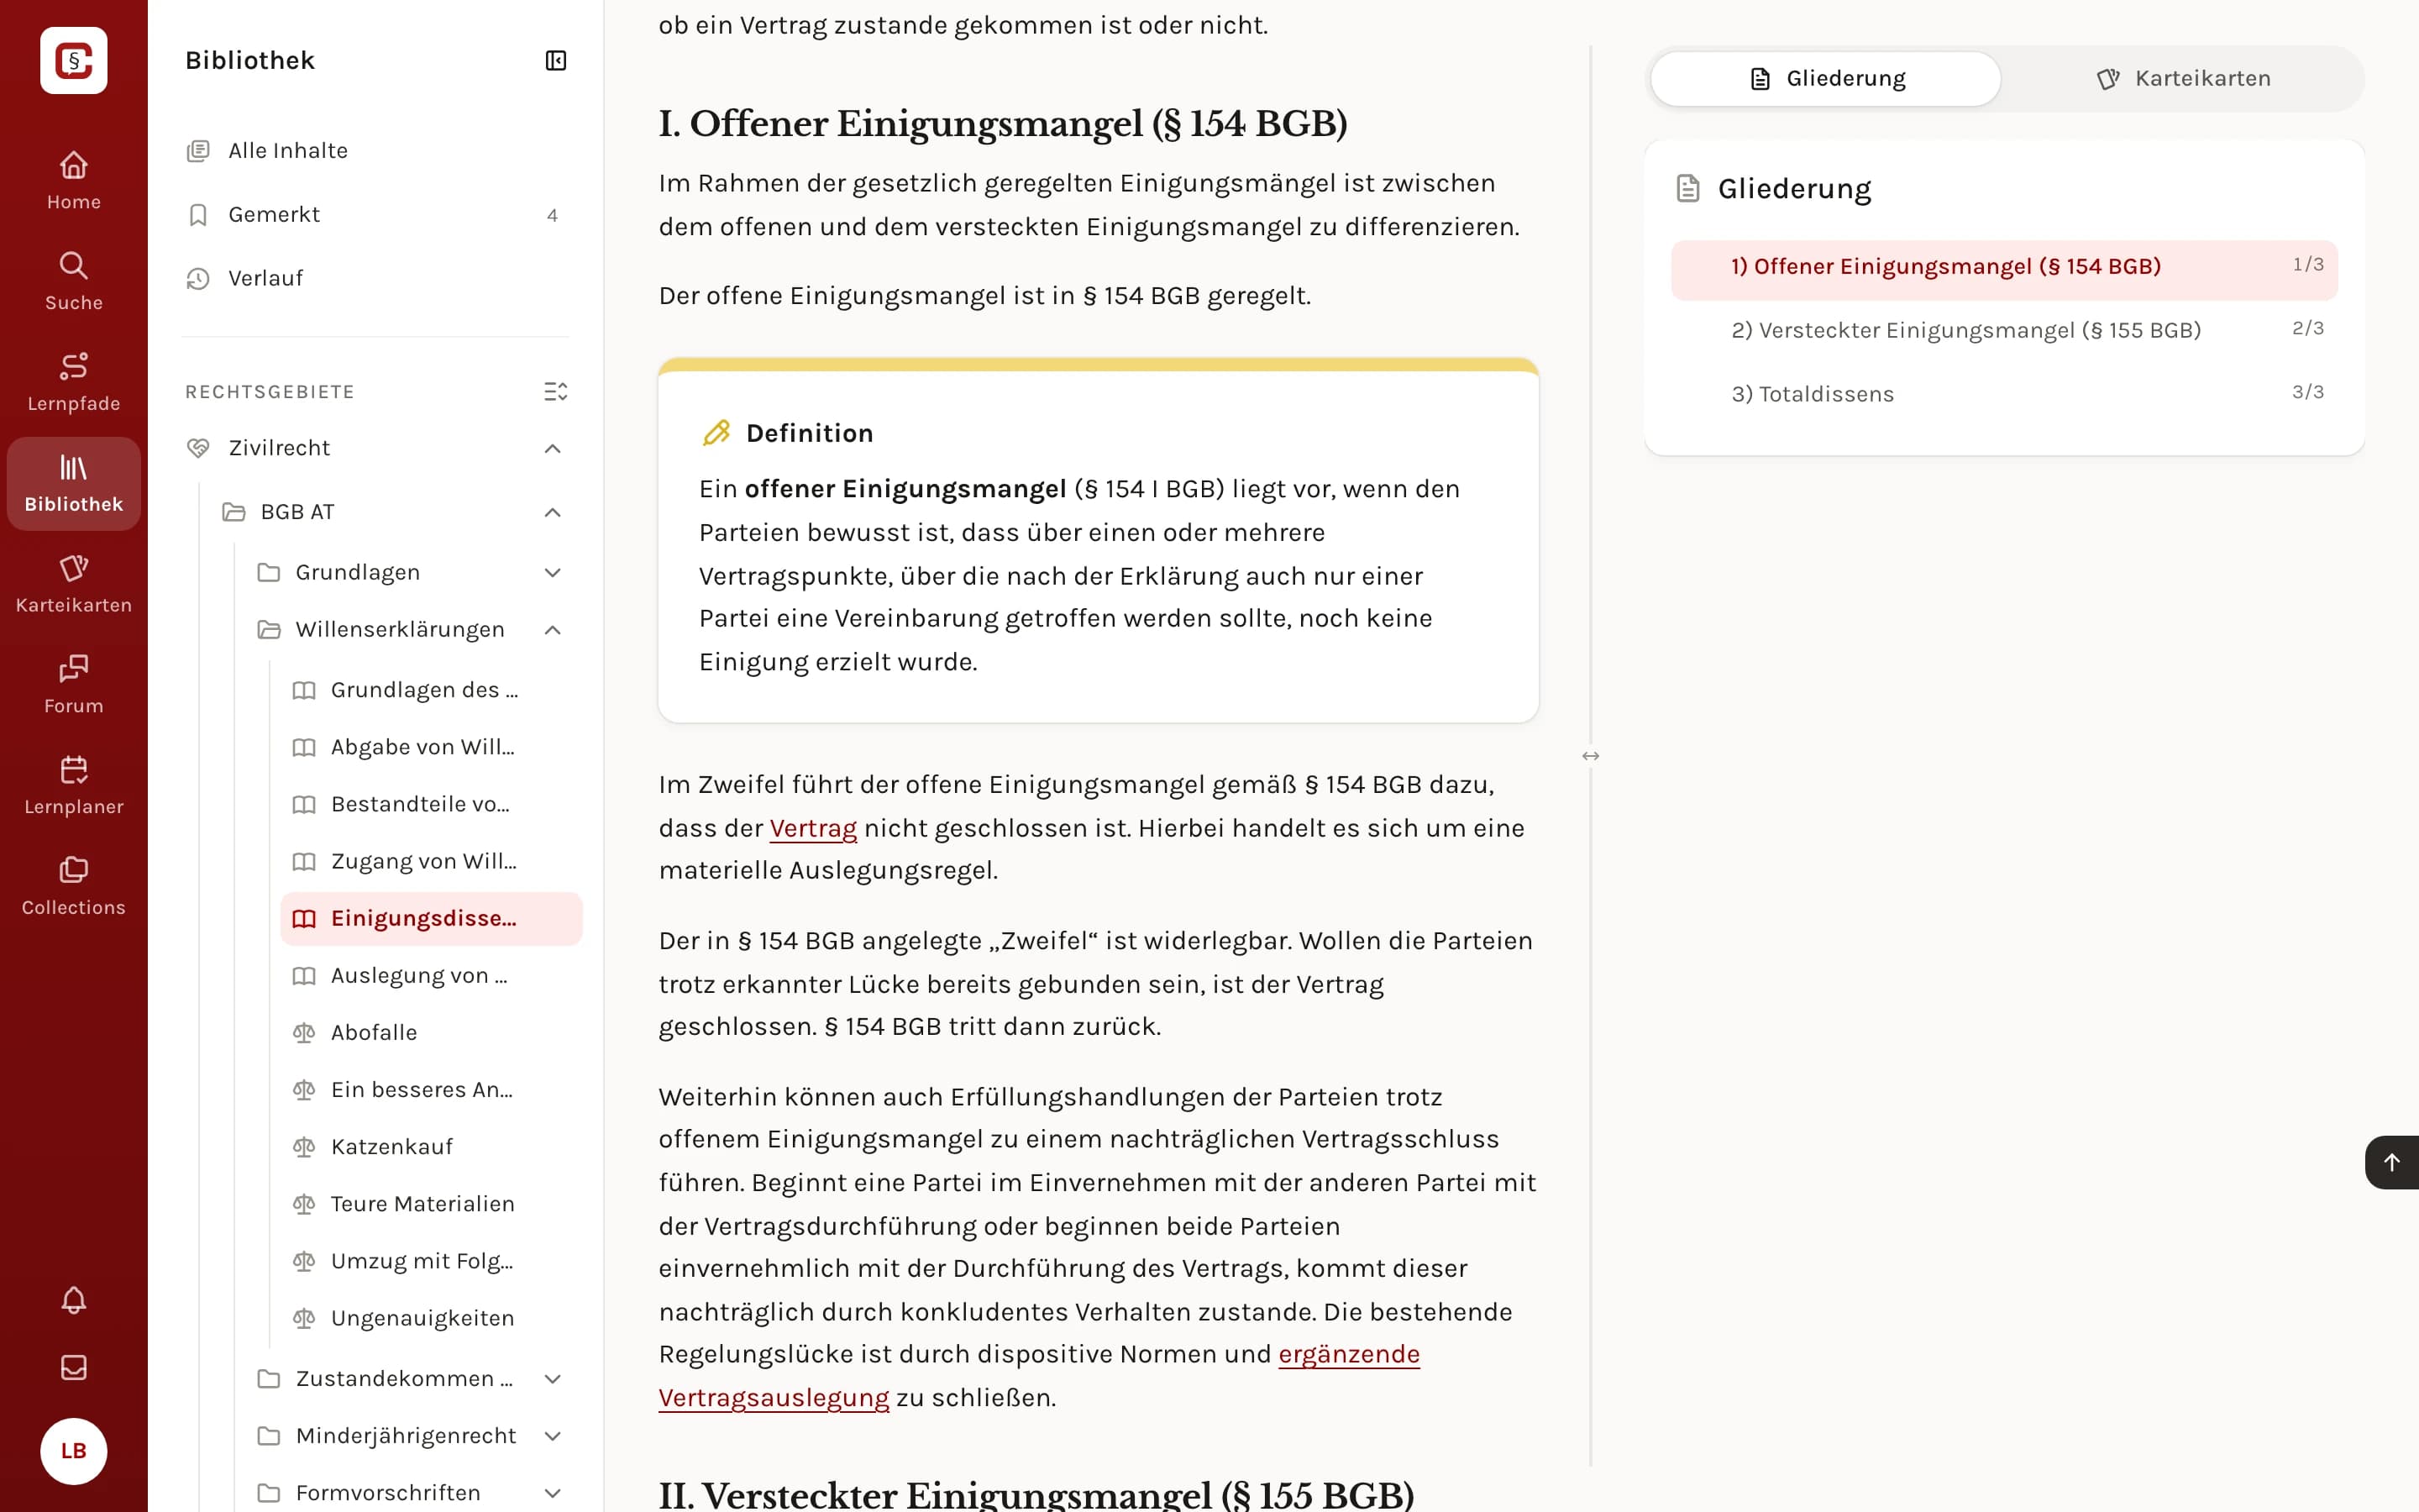
Task: Open the LB user profile avatar
Action: tap(74, 1451)
